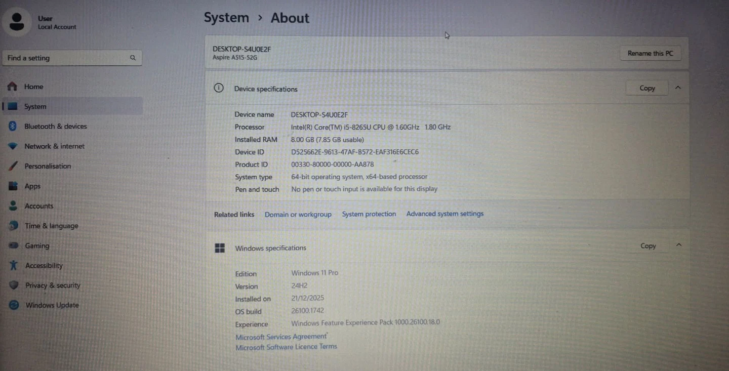Click the Network wifi icon

[13, 146]
